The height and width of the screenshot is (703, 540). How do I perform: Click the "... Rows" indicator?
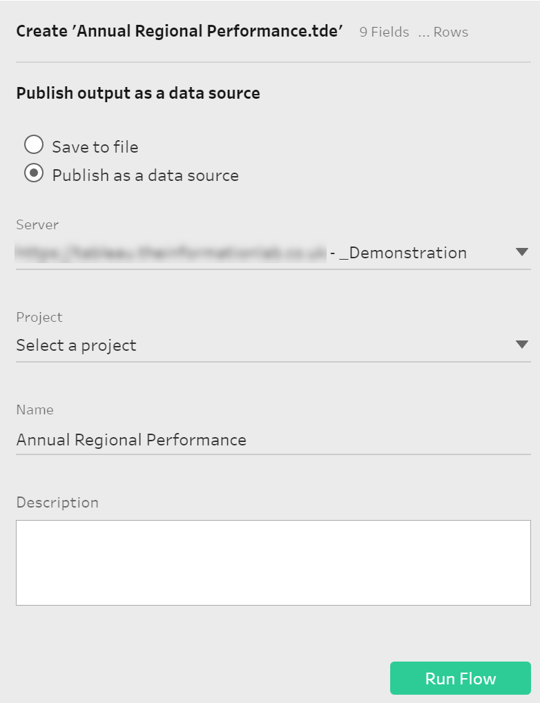pos(443,32)
